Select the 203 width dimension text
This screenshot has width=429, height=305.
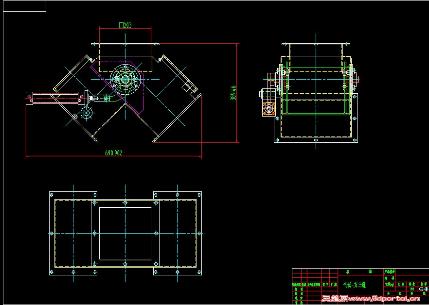[125, 25]
